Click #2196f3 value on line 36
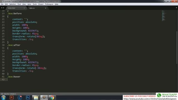Viewport: 178px width, 100px height. tap(33, 62)
